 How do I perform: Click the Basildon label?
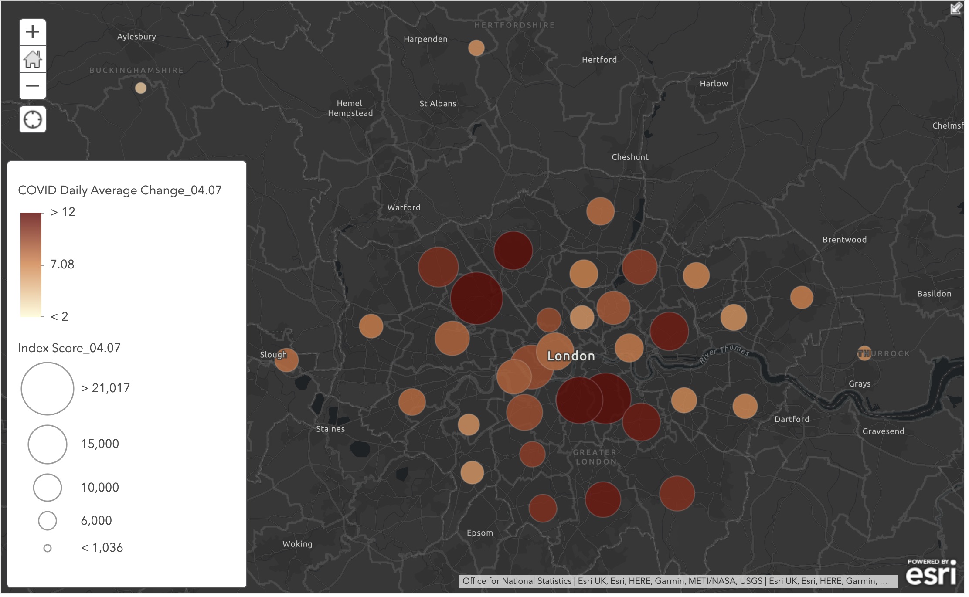tap(935, 294)
